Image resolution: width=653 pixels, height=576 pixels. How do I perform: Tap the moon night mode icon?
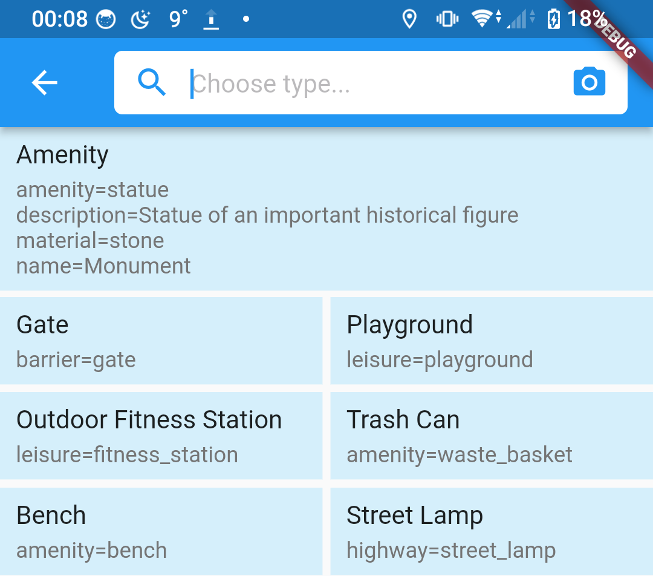point(140,19)
